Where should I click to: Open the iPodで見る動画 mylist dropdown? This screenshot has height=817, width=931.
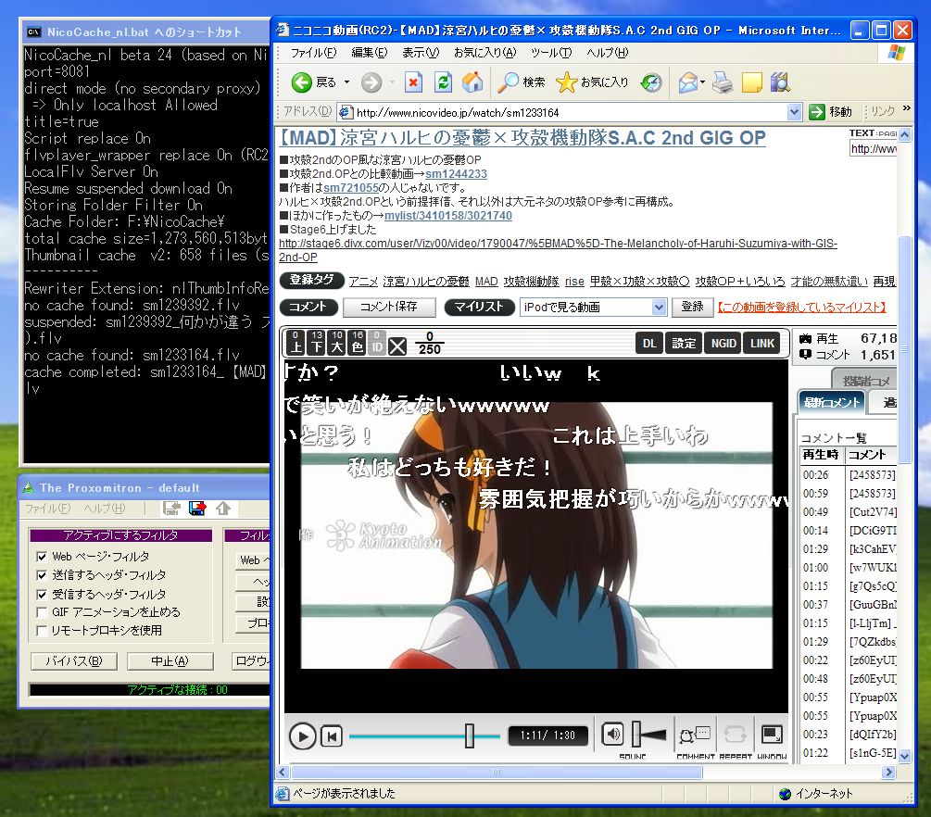coord(659,307)
